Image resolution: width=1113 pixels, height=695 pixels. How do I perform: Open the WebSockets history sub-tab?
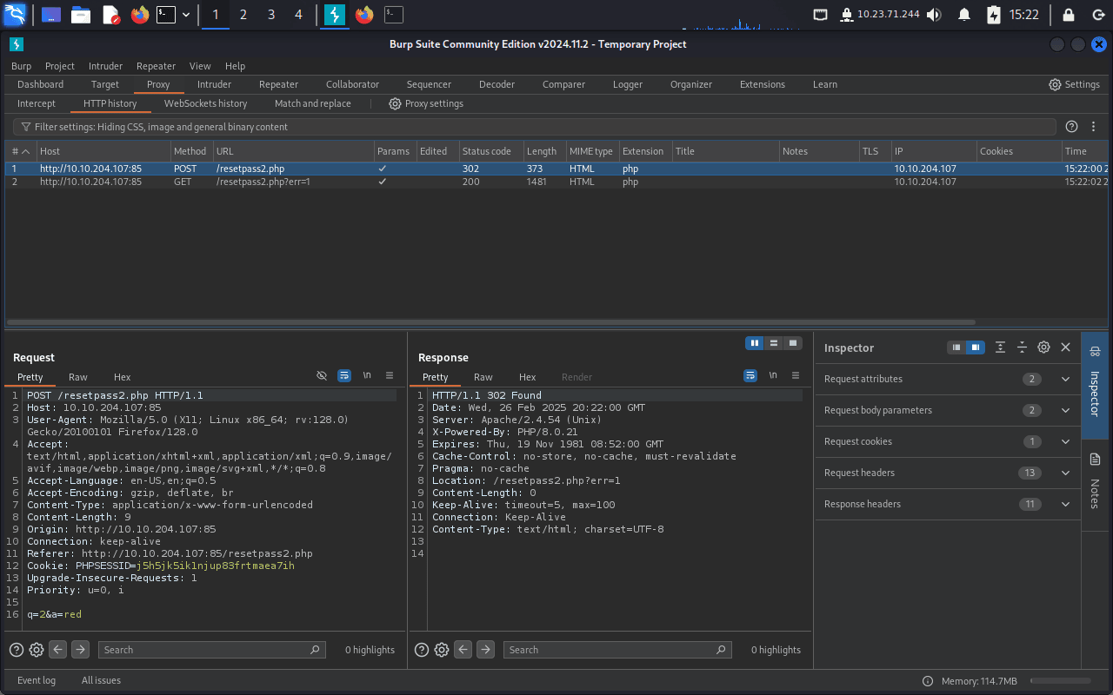pos(206,103)
